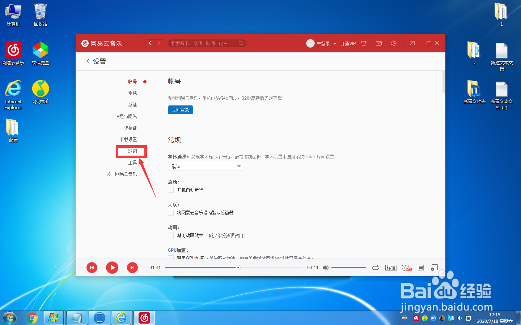Click the loop playback mode icon
The width and height of the screenshot is (521, 325).
376,268
